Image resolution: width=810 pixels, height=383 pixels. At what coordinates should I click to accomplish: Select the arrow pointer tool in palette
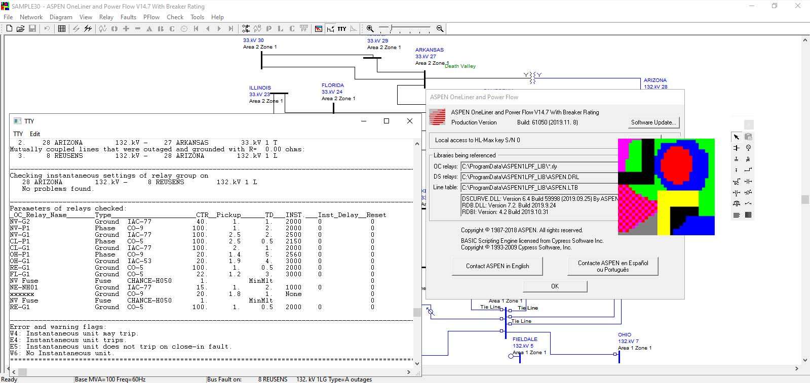(x=736, y=137)
